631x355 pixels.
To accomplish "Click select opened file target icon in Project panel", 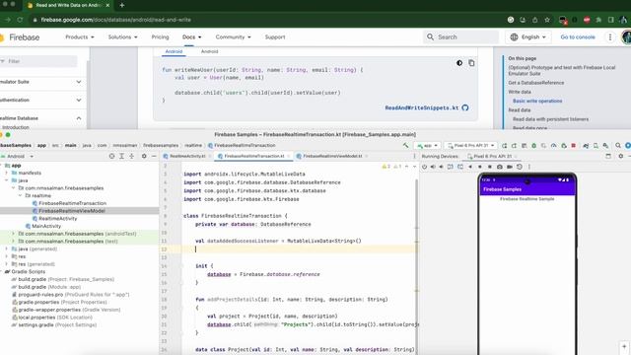I will [111, 156].
